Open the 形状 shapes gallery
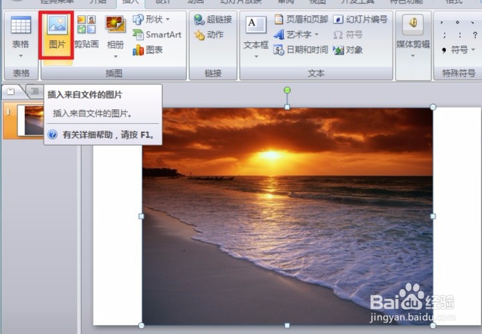482x334 pixels. point(151,19)
